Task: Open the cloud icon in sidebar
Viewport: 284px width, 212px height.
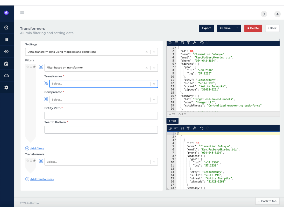Action: tap(6, 75)
